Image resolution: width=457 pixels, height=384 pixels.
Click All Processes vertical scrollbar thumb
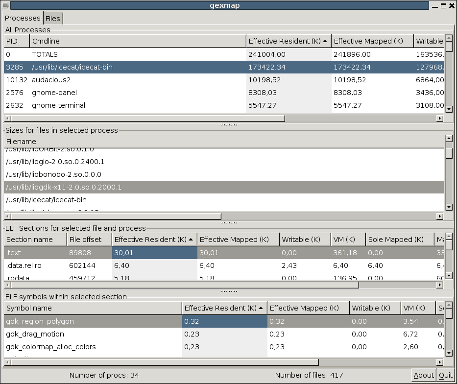click(449, 47)
